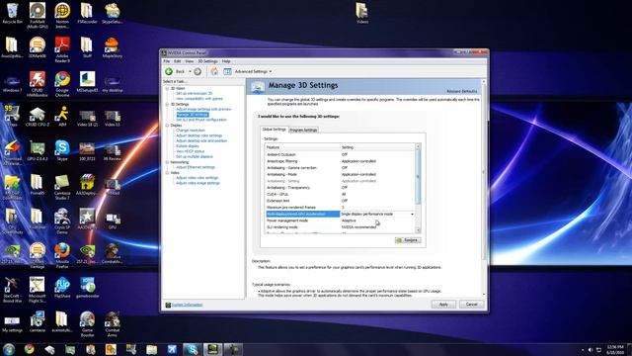Open the Combat Arms desktop icon

(x=112, y=324)
